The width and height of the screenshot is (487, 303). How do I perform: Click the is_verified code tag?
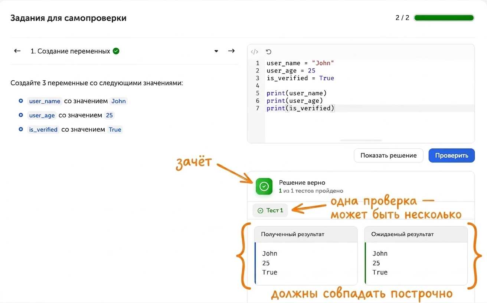(43, 130)
